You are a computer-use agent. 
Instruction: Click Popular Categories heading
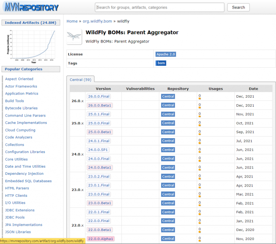point(31,69)
